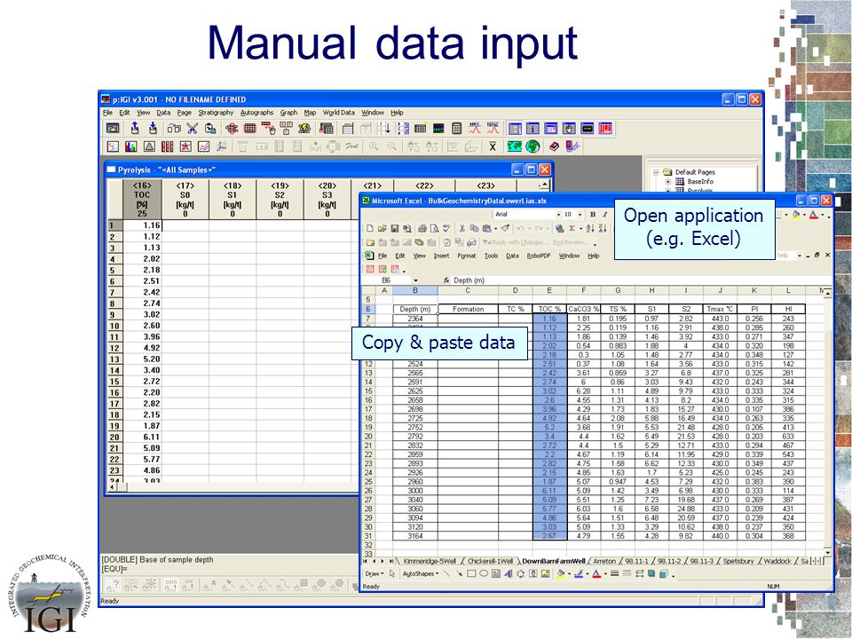This screenshot has height=639, width=852.
Task: Expand the Default Pages tree node
Action: (x=657, y=172)
